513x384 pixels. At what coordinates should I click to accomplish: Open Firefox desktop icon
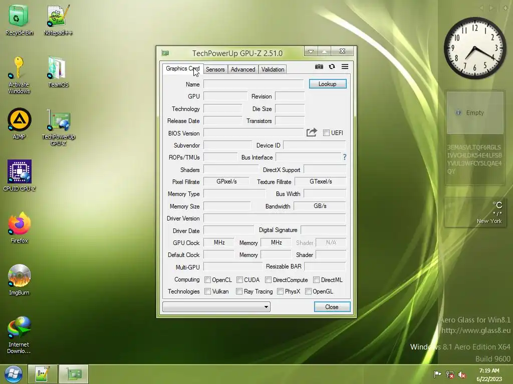[x=19, y=227]
